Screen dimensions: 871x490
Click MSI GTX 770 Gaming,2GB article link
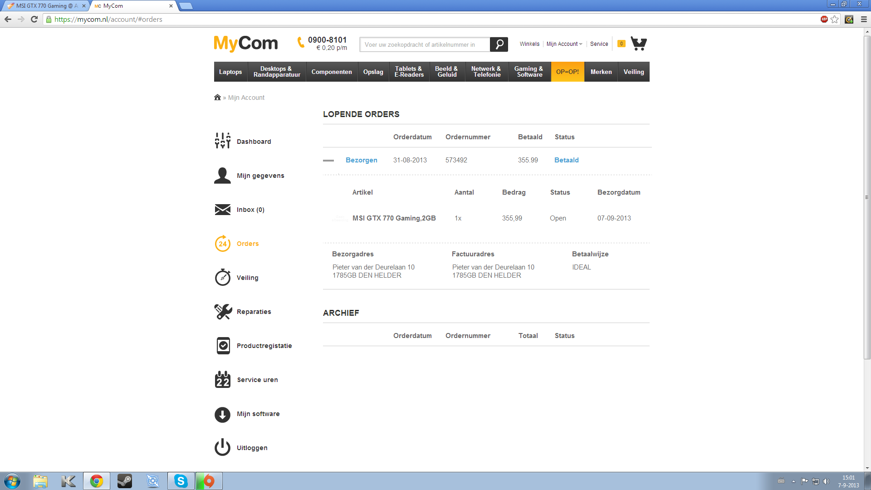pos(394,218)
